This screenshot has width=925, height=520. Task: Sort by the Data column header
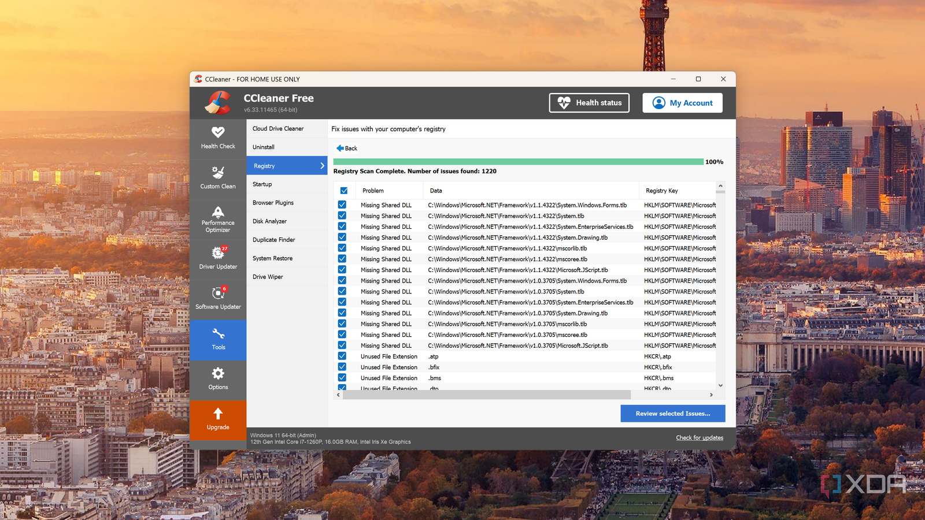coord(531,191)
